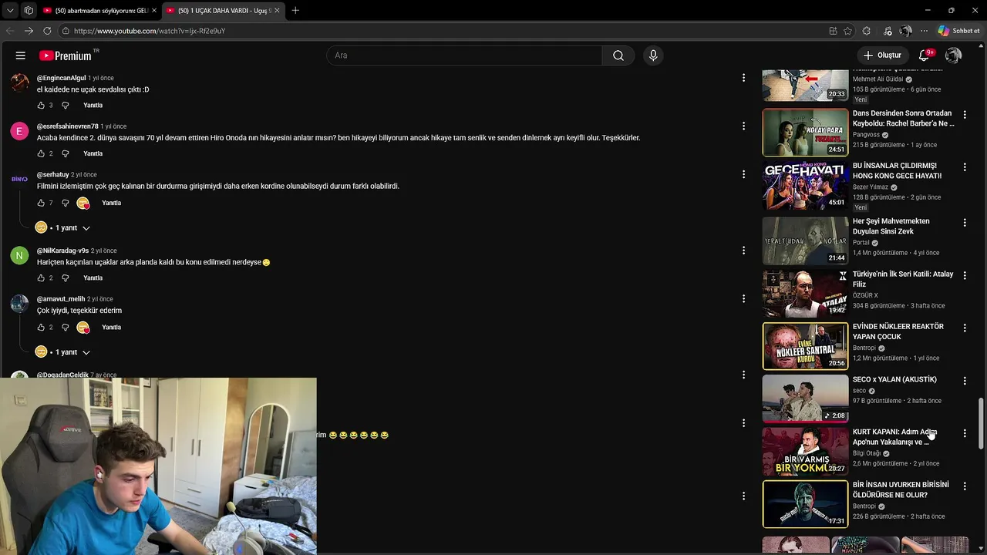Open browser tab list dropdown arrow

[x=10, y=11]
